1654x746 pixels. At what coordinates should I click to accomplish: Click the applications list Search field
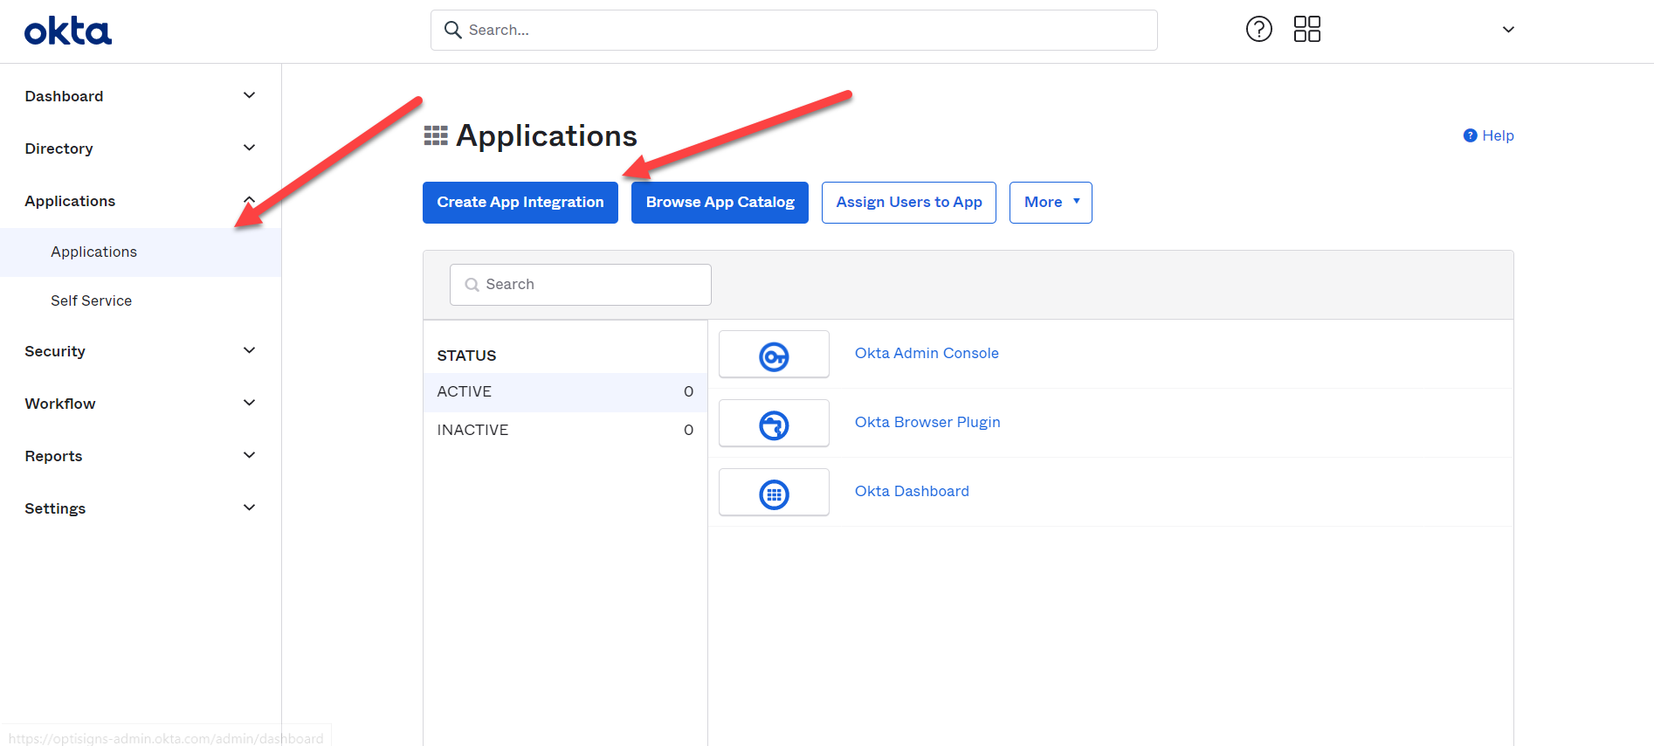[x=581, y=285]
